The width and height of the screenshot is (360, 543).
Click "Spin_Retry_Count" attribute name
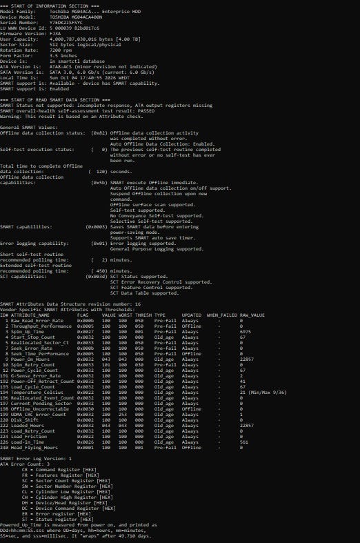33,365
